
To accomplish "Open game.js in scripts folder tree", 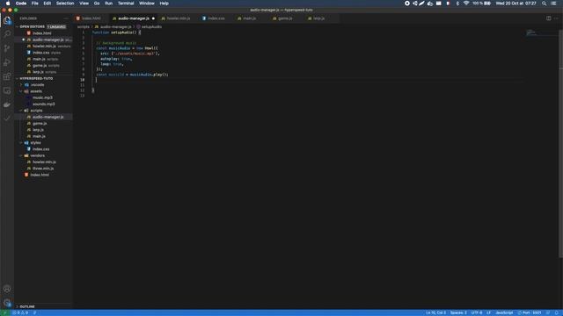I will 40,124.
